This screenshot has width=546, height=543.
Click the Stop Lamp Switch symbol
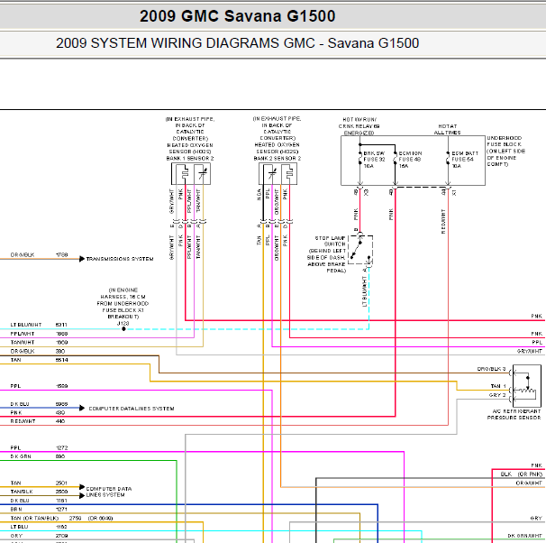click(x=360, y=250)
